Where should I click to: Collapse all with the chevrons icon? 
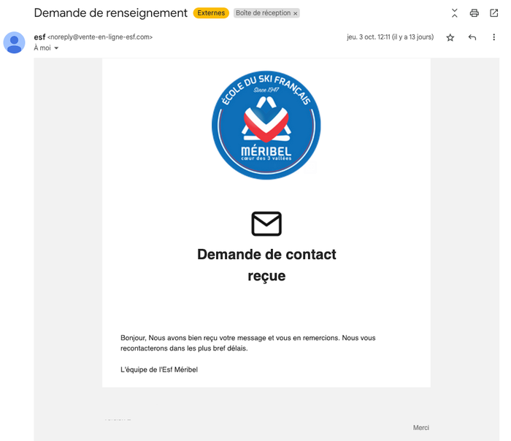click(x=455, y=13)
